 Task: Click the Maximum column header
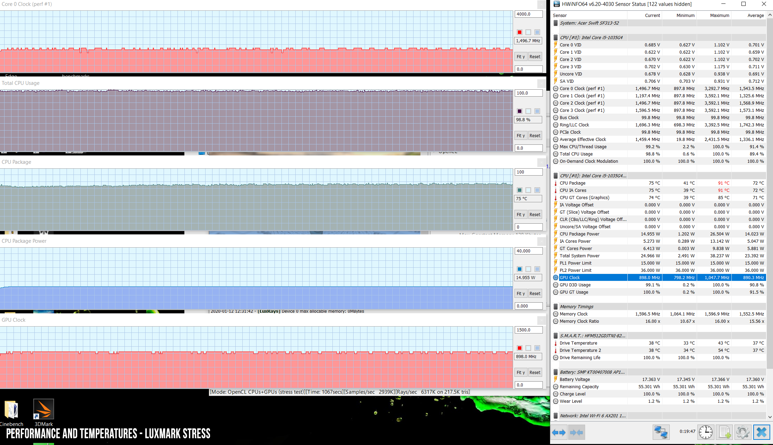click(714, 16)
